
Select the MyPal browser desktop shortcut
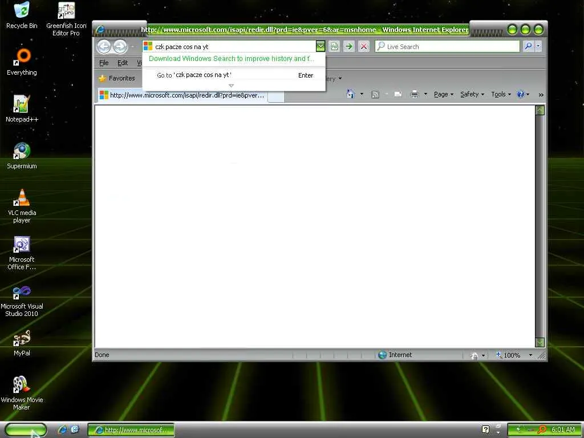point(22,343)
